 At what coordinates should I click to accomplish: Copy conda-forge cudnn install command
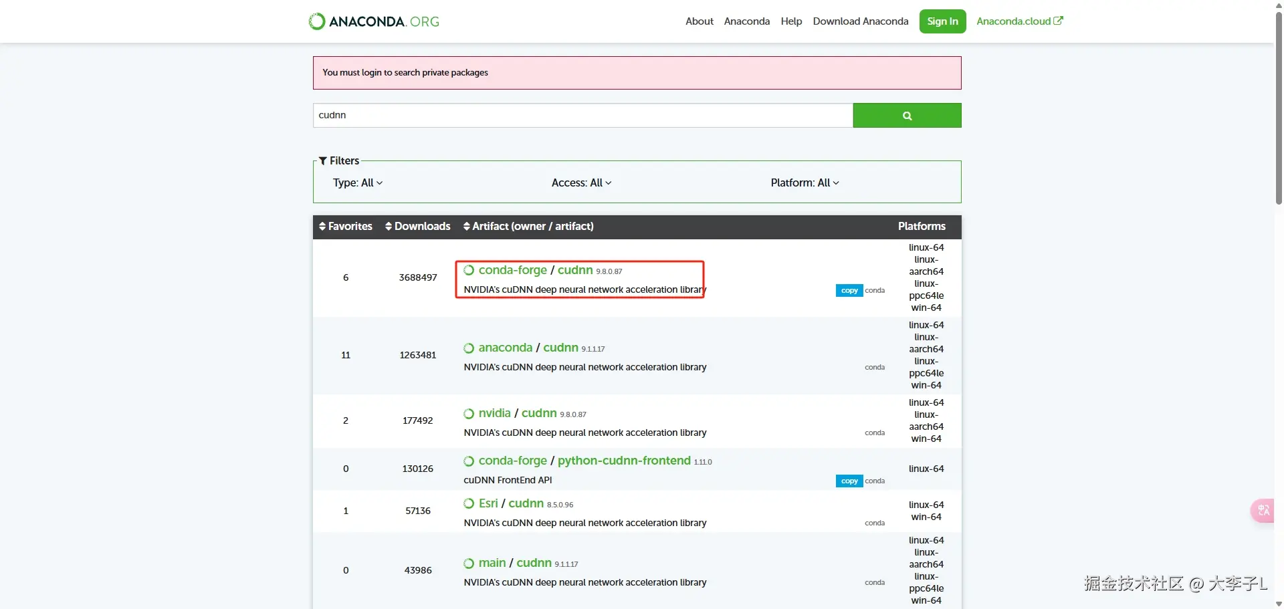tap(849, 290)
